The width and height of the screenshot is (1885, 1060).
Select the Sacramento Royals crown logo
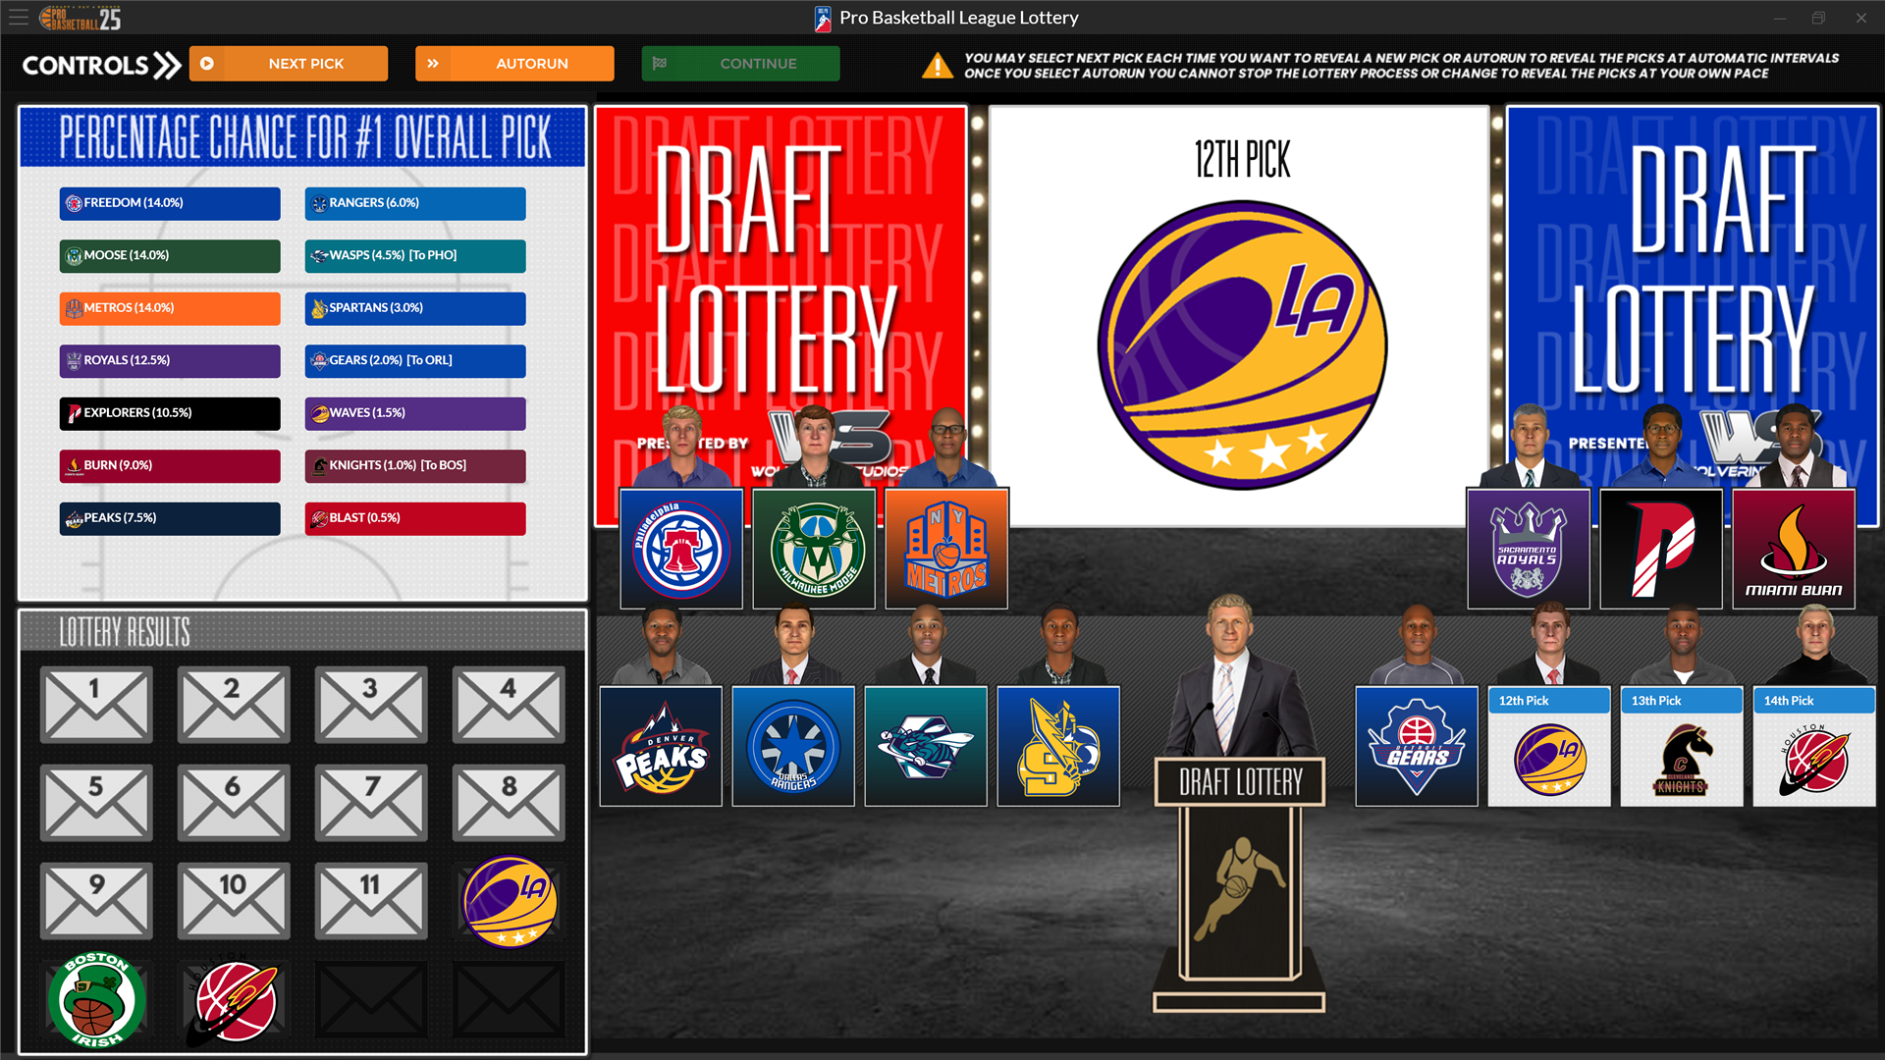click(1528, 548)
